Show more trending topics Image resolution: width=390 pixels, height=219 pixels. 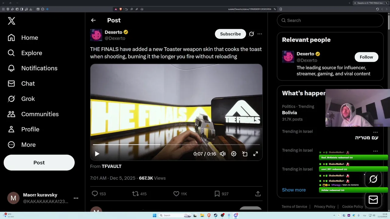pos(294,190)
